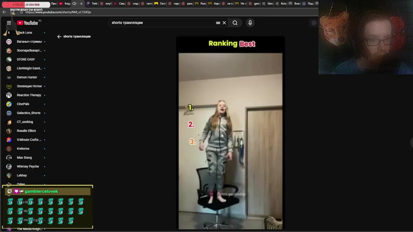The width and height of the screenshot is (413, 232).
Task: Click the Black Lens channel avatar
Action: (x=9, y=33)
